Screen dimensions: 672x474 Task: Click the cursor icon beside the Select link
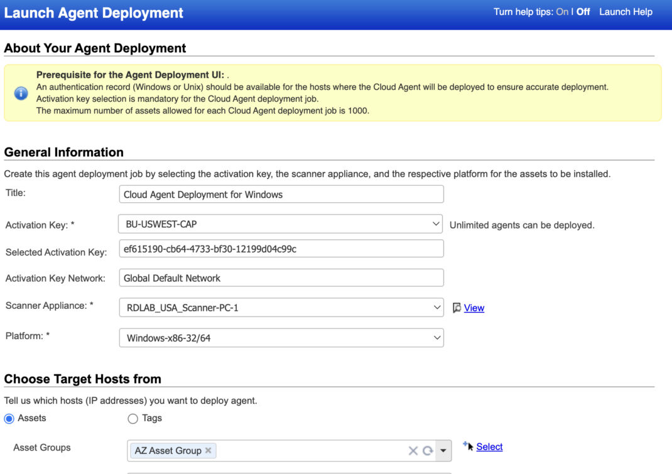468,446
